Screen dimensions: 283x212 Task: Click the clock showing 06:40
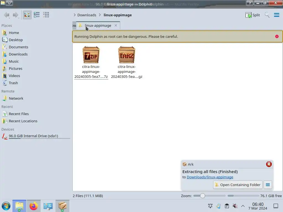258,206
